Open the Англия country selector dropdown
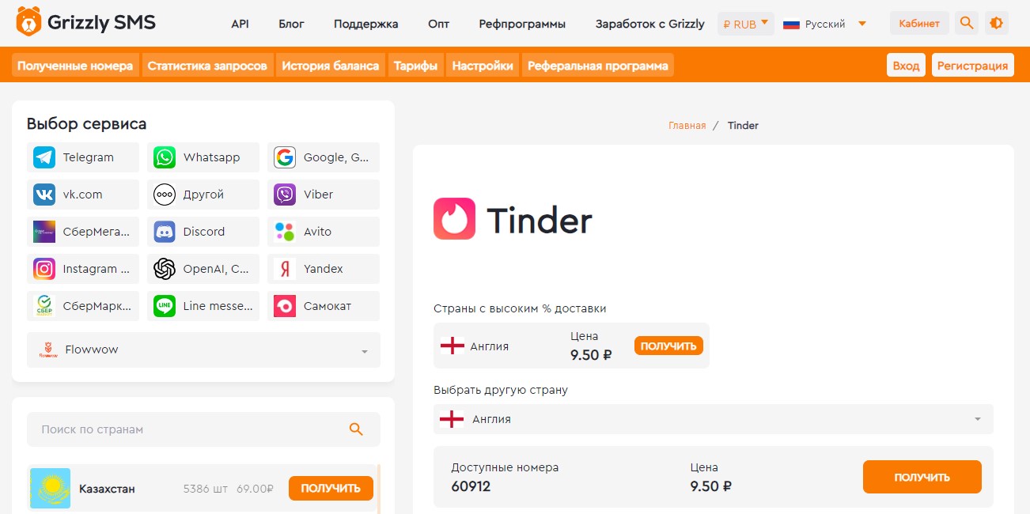The height and width of the screenshot is (514, 1030). click(x=713, y=419)
